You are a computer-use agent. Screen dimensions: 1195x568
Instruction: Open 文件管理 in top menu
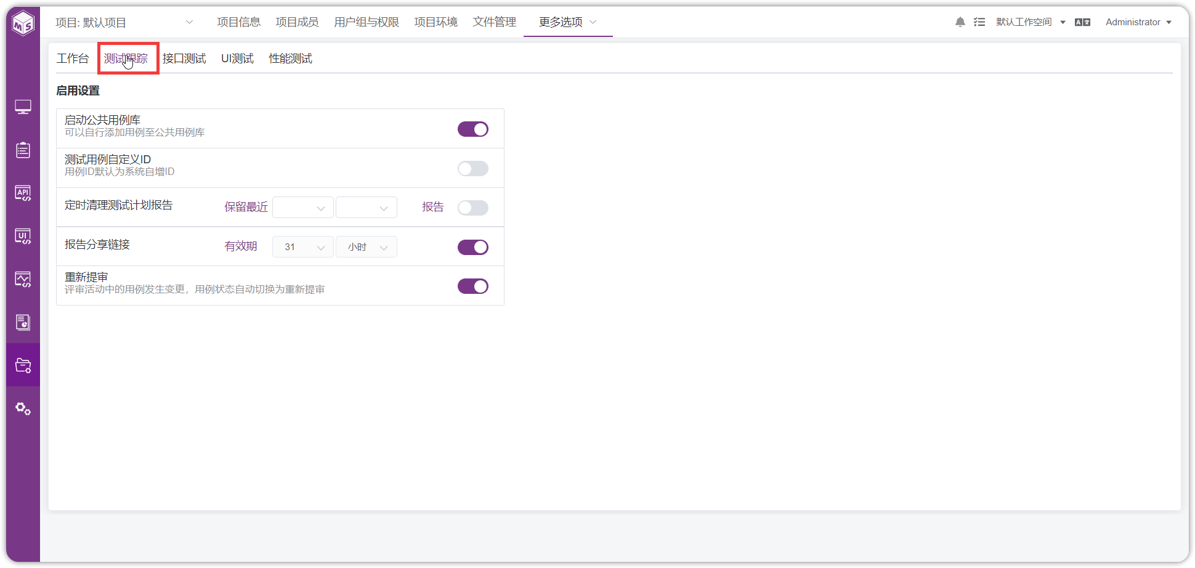coord(495,22)
